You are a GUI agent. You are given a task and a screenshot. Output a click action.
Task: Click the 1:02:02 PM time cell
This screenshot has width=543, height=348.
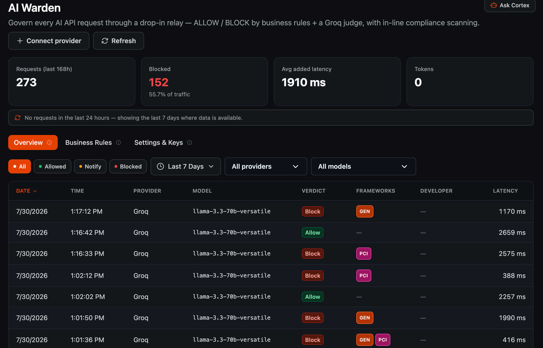pyautogui.click(x=88, y=296)
